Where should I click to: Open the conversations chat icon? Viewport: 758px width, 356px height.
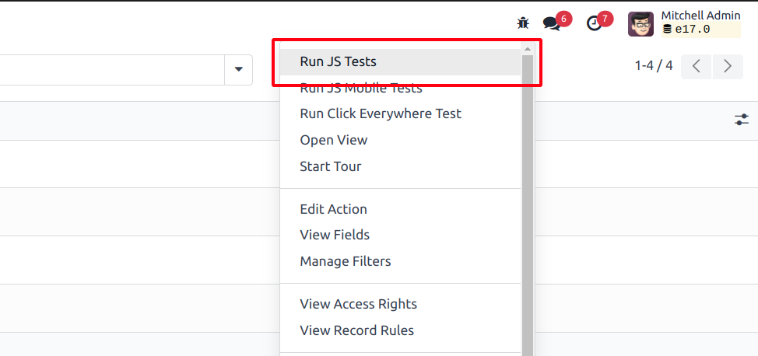[x=552, y=23]
